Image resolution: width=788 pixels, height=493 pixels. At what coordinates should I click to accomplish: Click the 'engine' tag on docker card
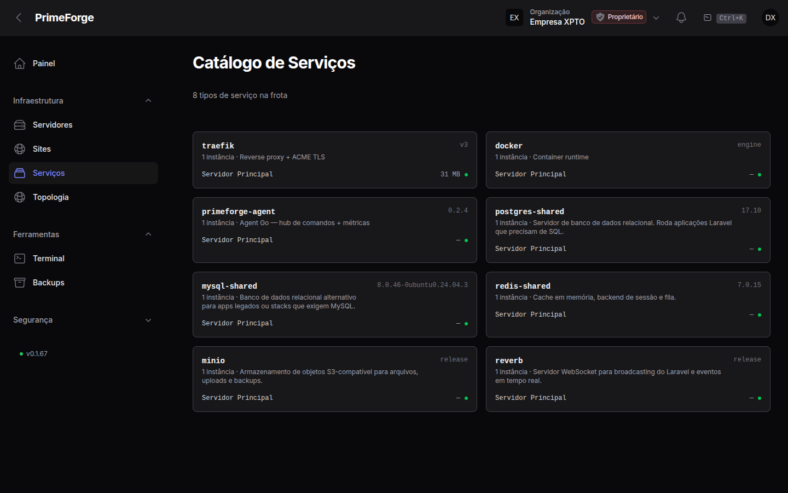tap(749, 145)
